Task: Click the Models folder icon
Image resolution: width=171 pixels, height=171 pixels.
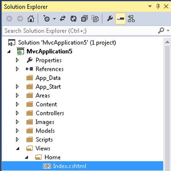Action: tap(29, 131)
